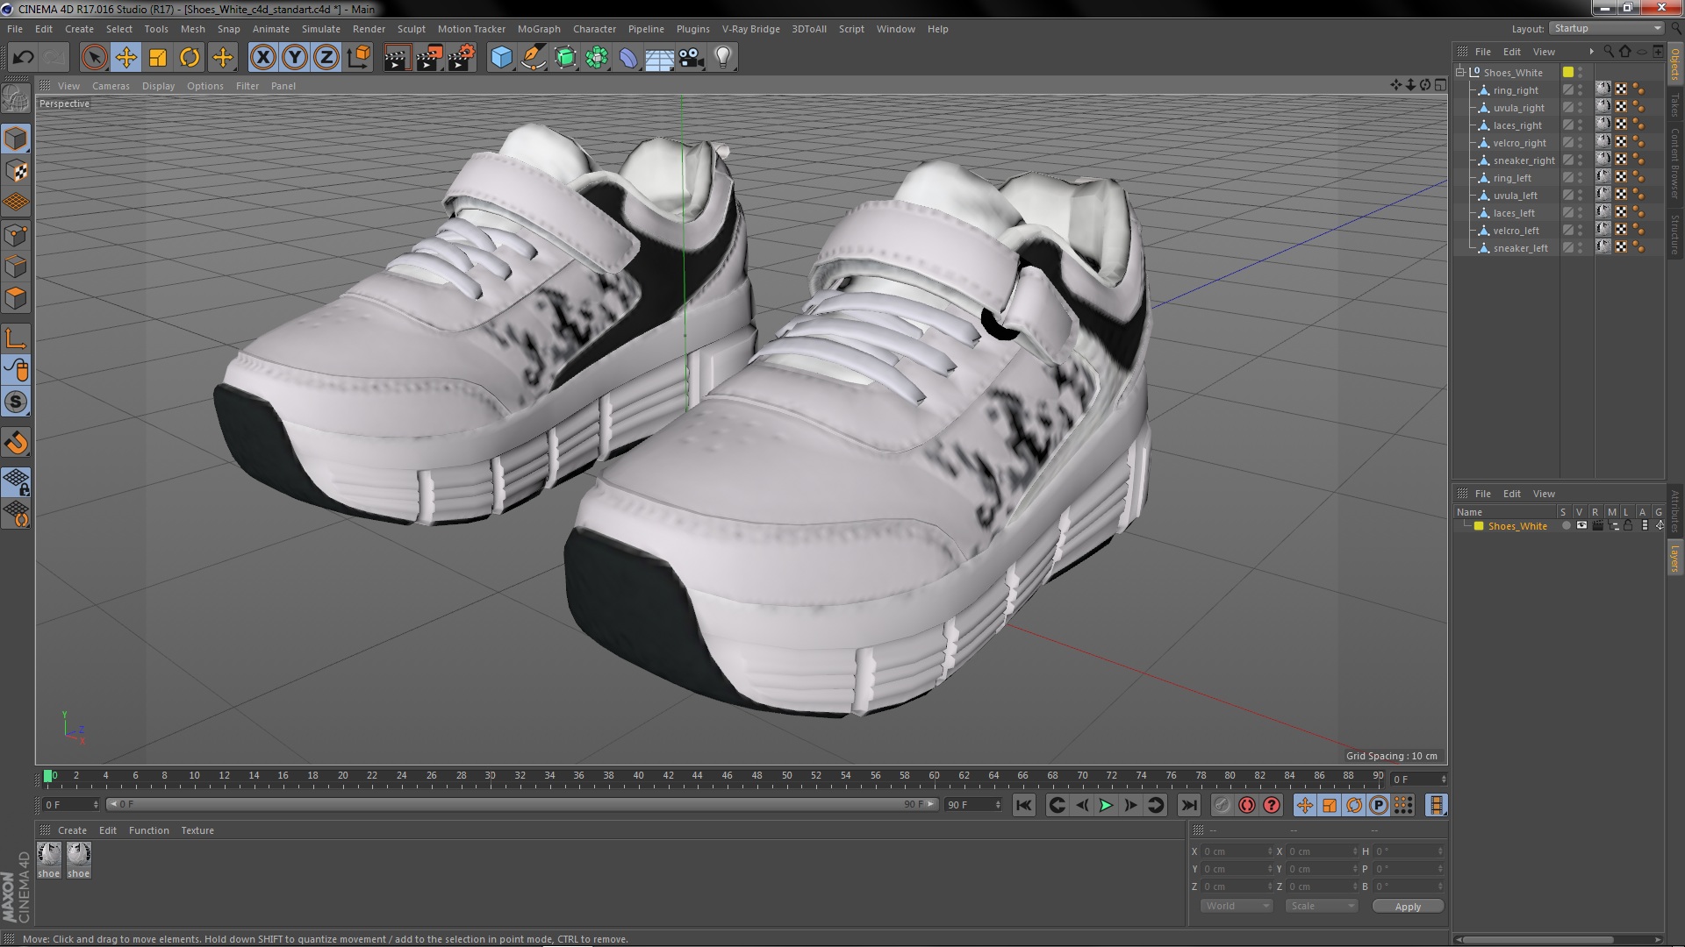1685x947 pixels.
Task: Render to Picture Viewer
Action: [429, 58]
